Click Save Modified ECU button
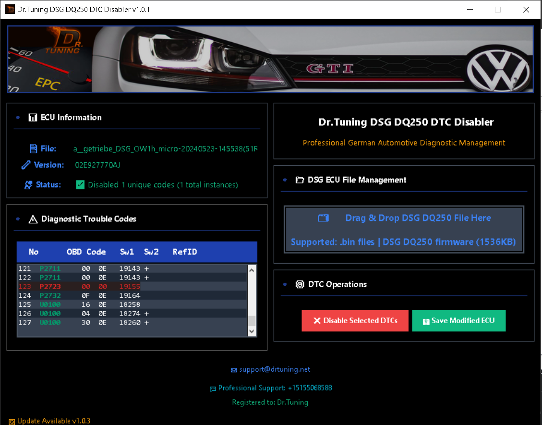The height and width of the screenshot is (425, 542). [458, 321]
